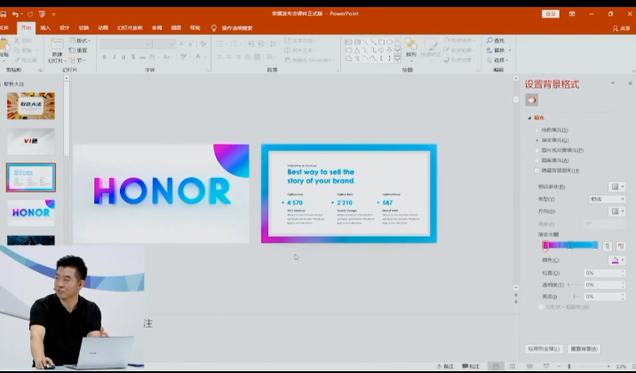Screen dimensions: 636x373
Task: Click the Redo/Repeat icon
Action: click(30, 14)
